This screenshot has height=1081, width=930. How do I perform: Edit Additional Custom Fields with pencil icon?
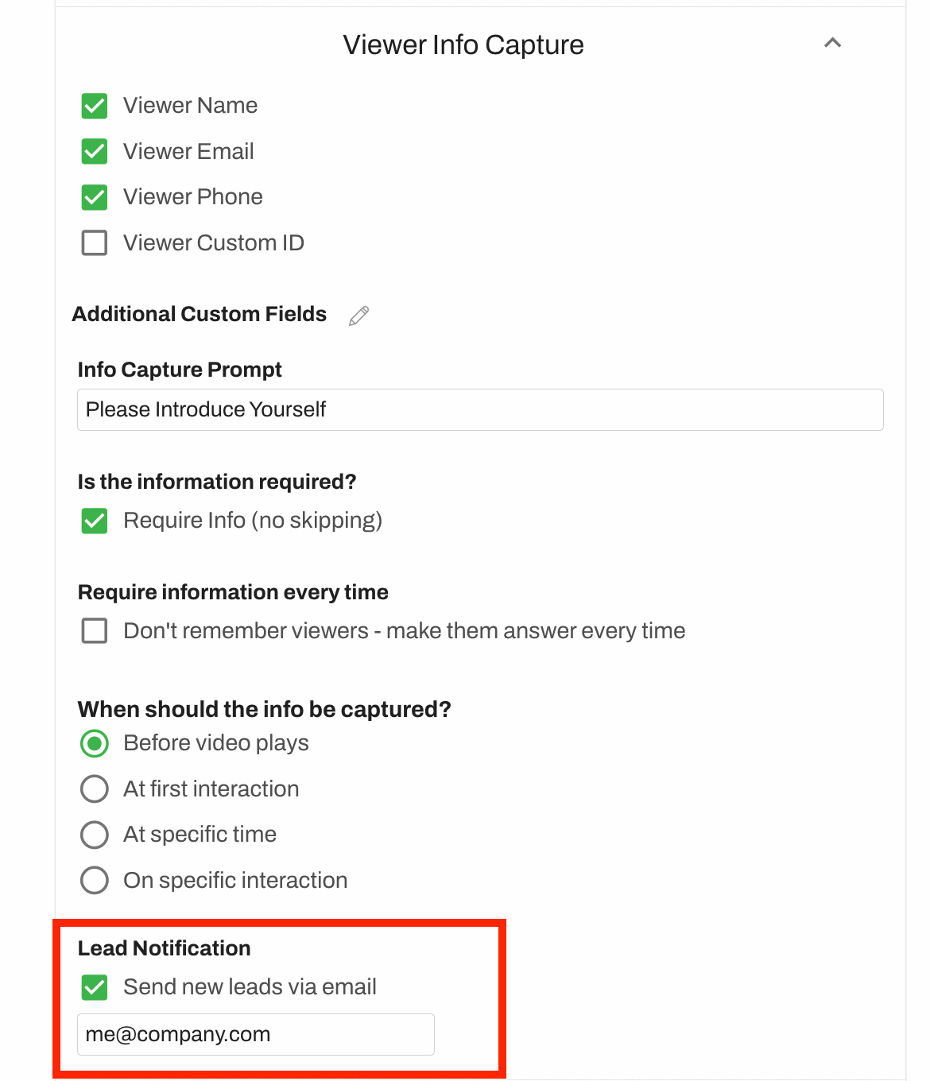click(359, 316)
